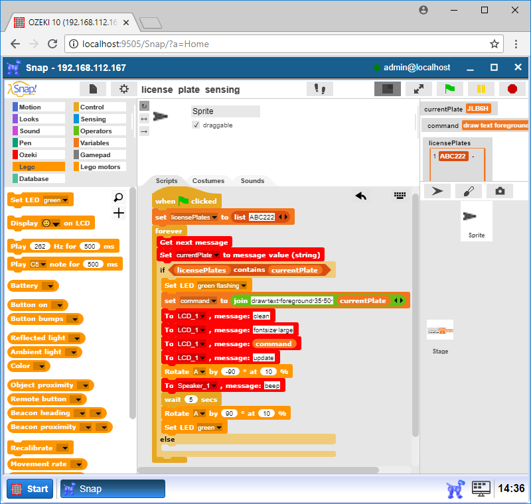
Task: Open palette Set LED green dropdown
Action: pyautogui.click(x=65, y=200)
